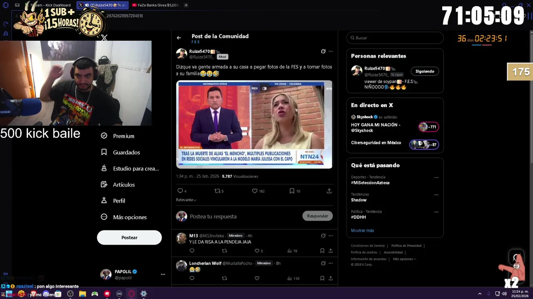The height and width of the screenshot is (299, 533).
Task: Open File Explorer from the taskbar
Action: coord(82,294)
